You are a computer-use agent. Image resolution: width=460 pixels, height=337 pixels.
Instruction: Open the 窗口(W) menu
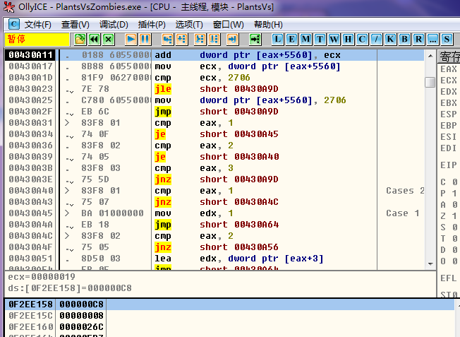(229, 25)
